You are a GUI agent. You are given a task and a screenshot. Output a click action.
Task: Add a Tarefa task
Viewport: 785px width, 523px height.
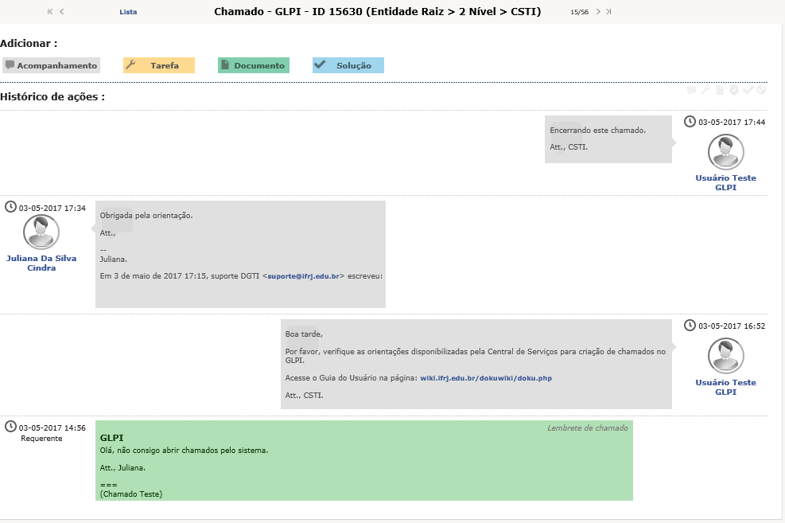pyautogui.click(x=159, y=65)
